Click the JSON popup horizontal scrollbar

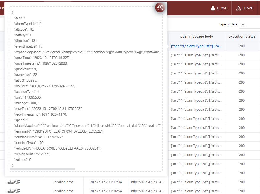click(42, 169)
